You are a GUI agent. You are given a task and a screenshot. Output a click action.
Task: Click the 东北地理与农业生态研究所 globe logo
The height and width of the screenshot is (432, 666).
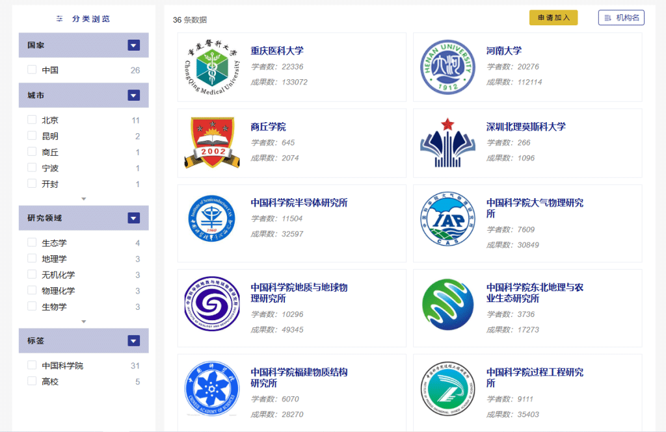(x=447, y=304)
